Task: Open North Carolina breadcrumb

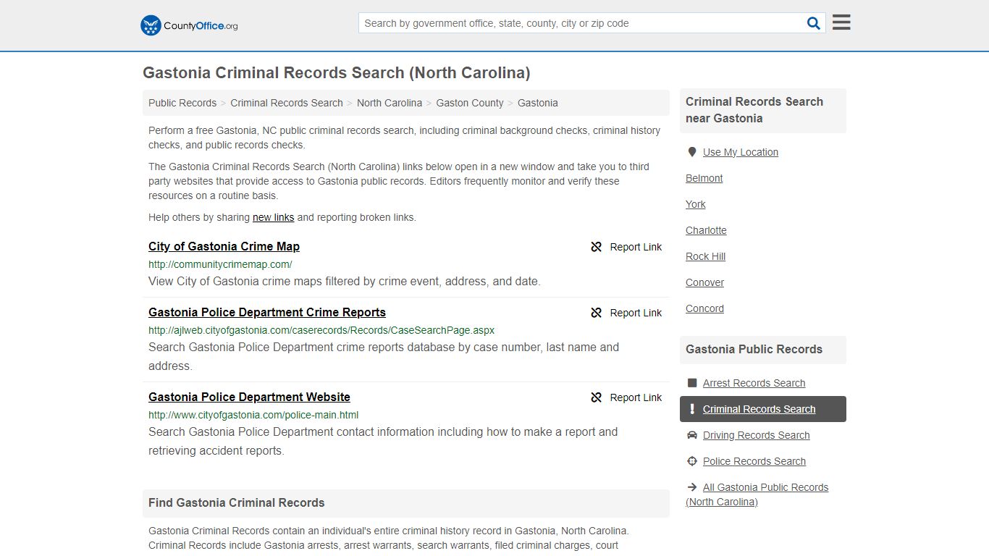Action: click(390, 103)
